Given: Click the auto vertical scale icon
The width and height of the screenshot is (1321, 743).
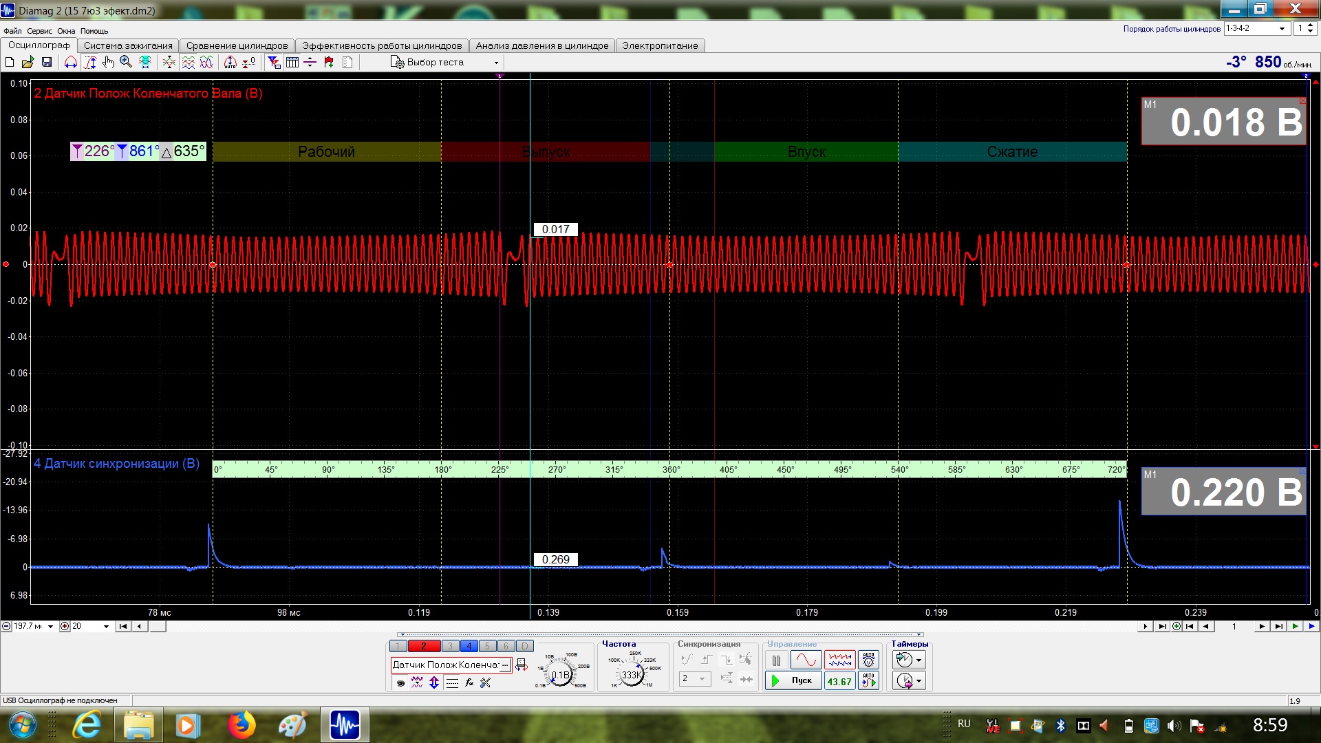Looking at the screenshot, I should pos(230,63).
